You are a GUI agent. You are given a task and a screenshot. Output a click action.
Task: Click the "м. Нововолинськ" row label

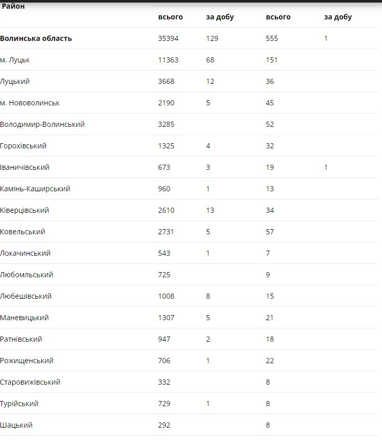30,103
